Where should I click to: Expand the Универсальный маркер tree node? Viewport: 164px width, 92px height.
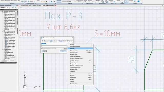click(3, 31)
